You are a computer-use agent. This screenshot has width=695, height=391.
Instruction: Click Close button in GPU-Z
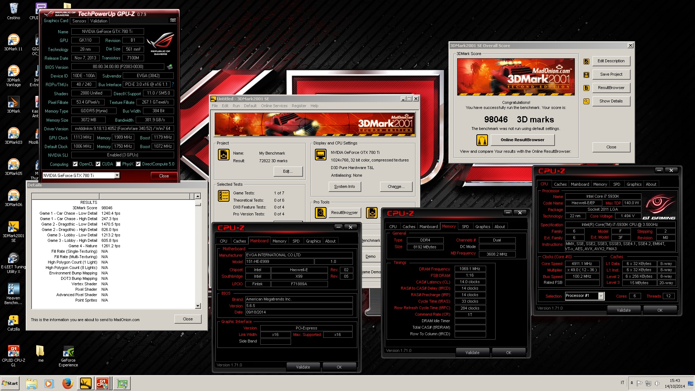[x=164, y=176]
